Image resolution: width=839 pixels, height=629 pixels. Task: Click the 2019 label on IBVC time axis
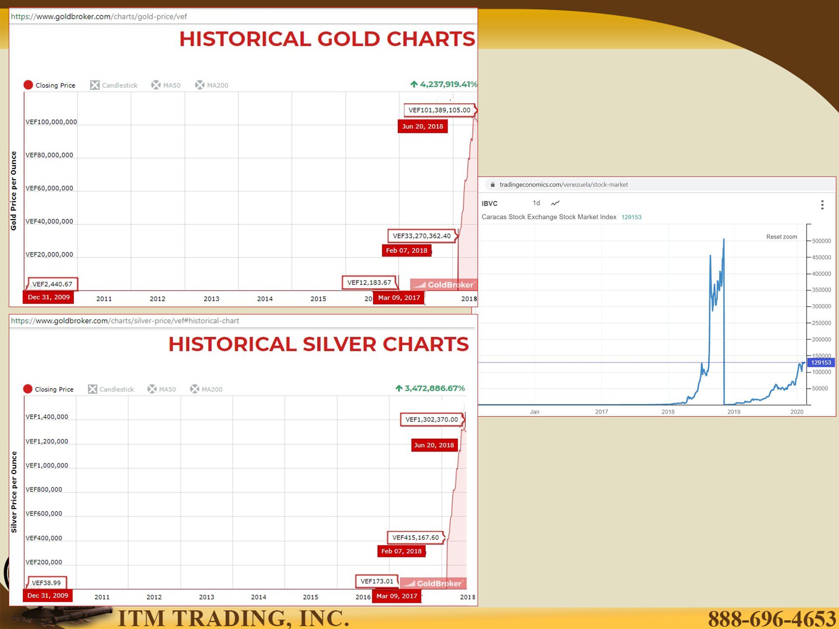734,412
